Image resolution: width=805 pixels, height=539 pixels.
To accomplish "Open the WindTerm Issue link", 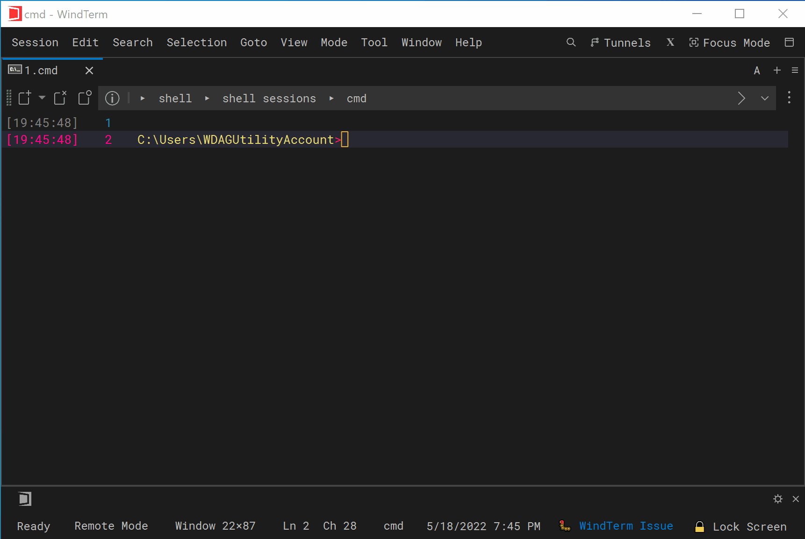I will click(x=626, y=526).
